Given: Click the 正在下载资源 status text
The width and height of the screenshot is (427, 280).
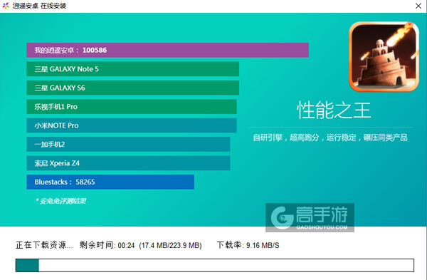Looking at the screenshot, I should [x=44, y=245].
